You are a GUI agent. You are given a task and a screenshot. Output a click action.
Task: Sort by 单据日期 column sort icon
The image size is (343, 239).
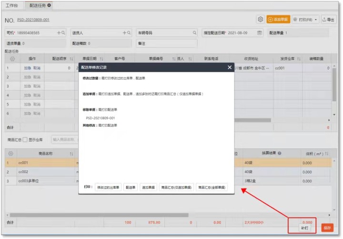(x=101, y=59)
